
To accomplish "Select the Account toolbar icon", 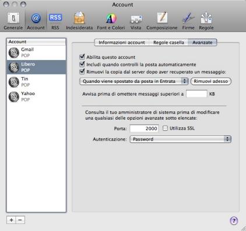I will (36, 21).
